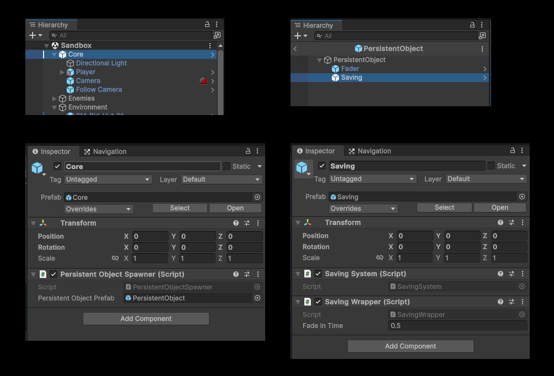
Task: Open the kebab menu of Sandbox Hierarchy panel
Action: coord(217,24)
